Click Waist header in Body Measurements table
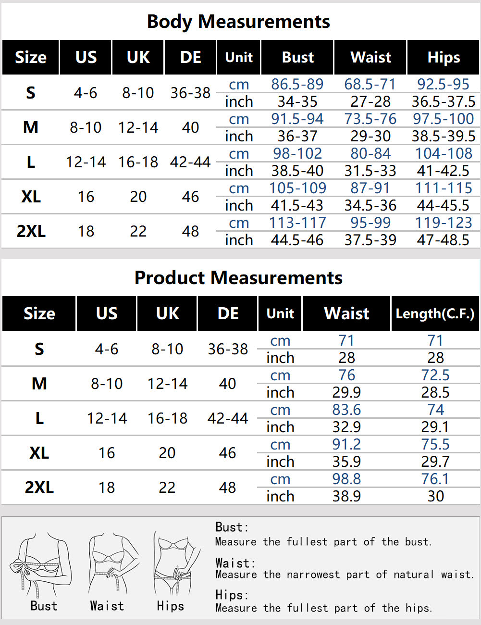The image size is (481, 625). (370, 57)
